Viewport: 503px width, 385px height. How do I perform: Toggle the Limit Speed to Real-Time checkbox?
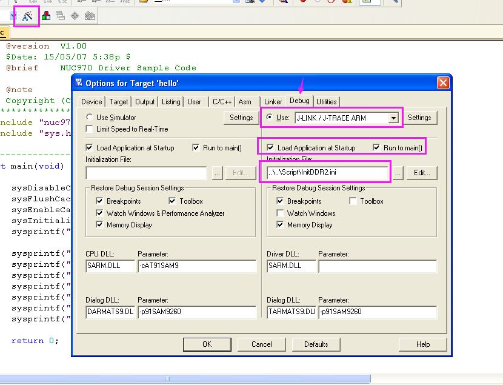(90, 129)
